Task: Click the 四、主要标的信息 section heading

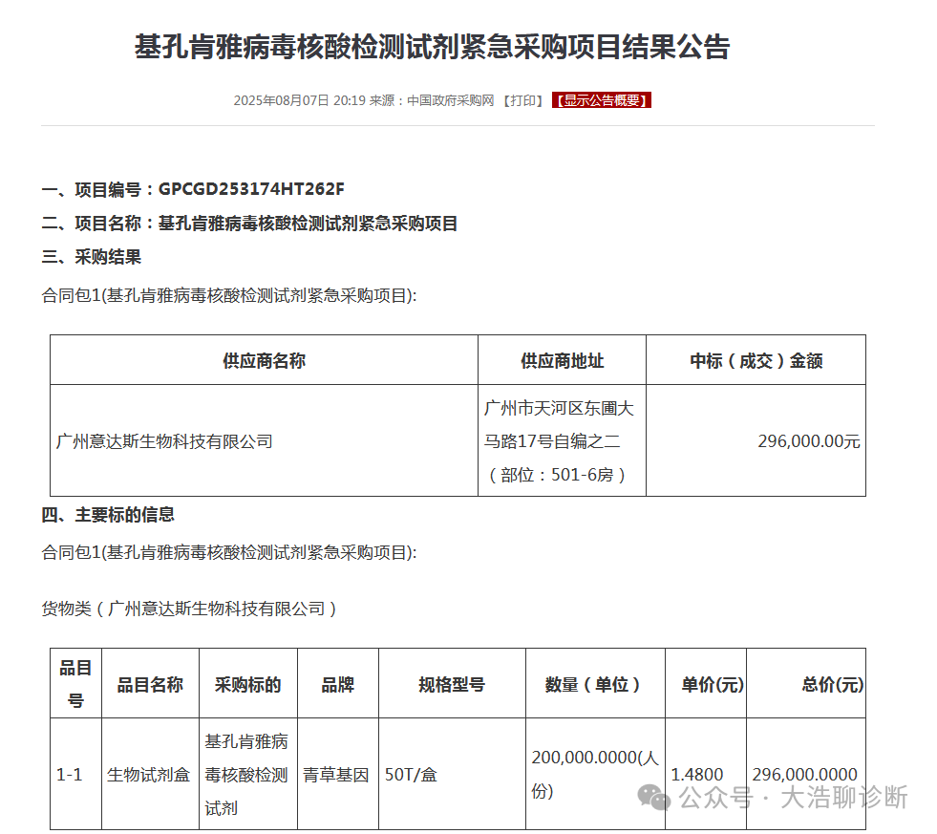Action: tap(108, 515)
